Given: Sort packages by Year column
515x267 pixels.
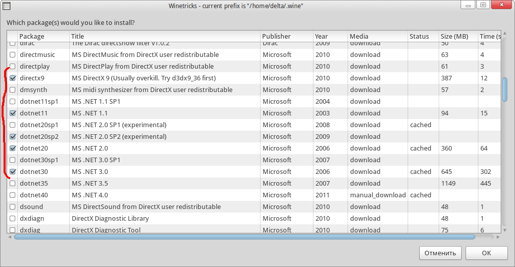Looking at the screenshot, I should tap(330, 36).
